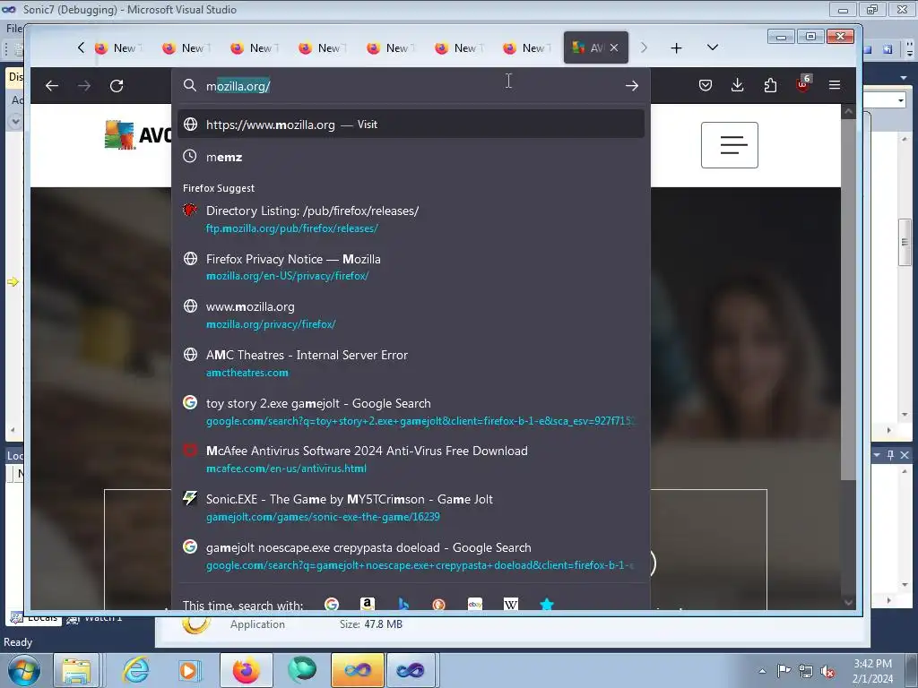Open new Firefox tab with plus
This screenshot has height=688, width=918.
tap(676, 48)
